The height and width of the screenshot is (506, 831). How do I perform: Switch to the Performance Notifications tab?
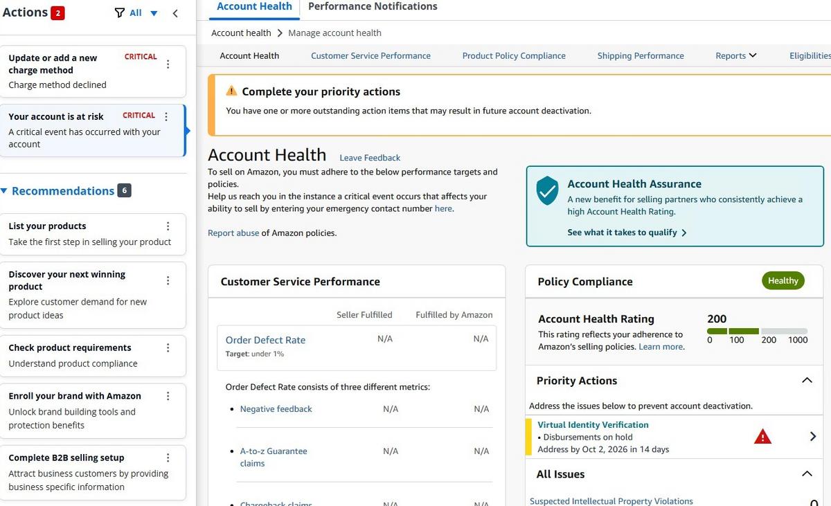[x=373, y=7]
